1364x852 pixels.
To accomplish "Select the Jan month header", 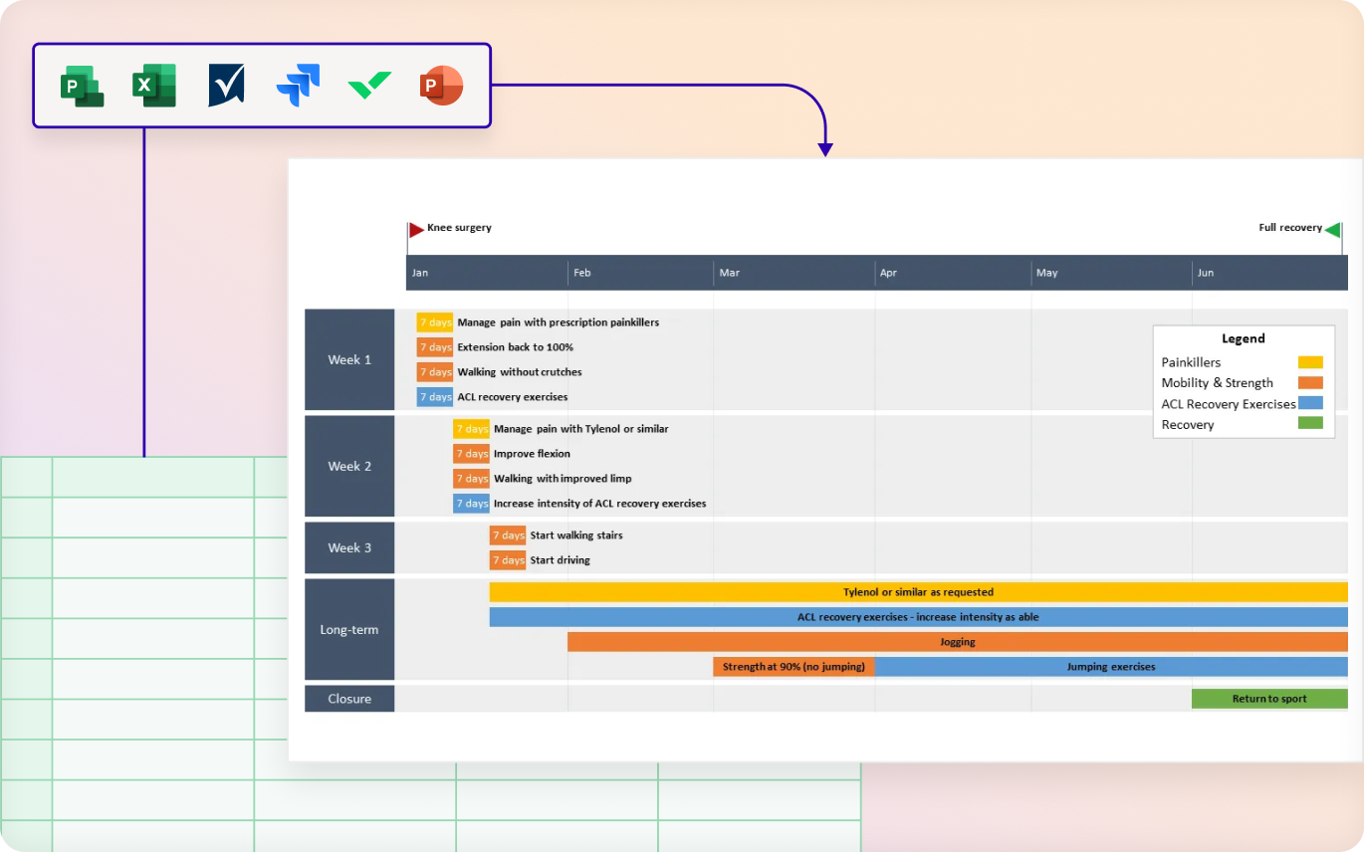I will (x=487, y=273).
